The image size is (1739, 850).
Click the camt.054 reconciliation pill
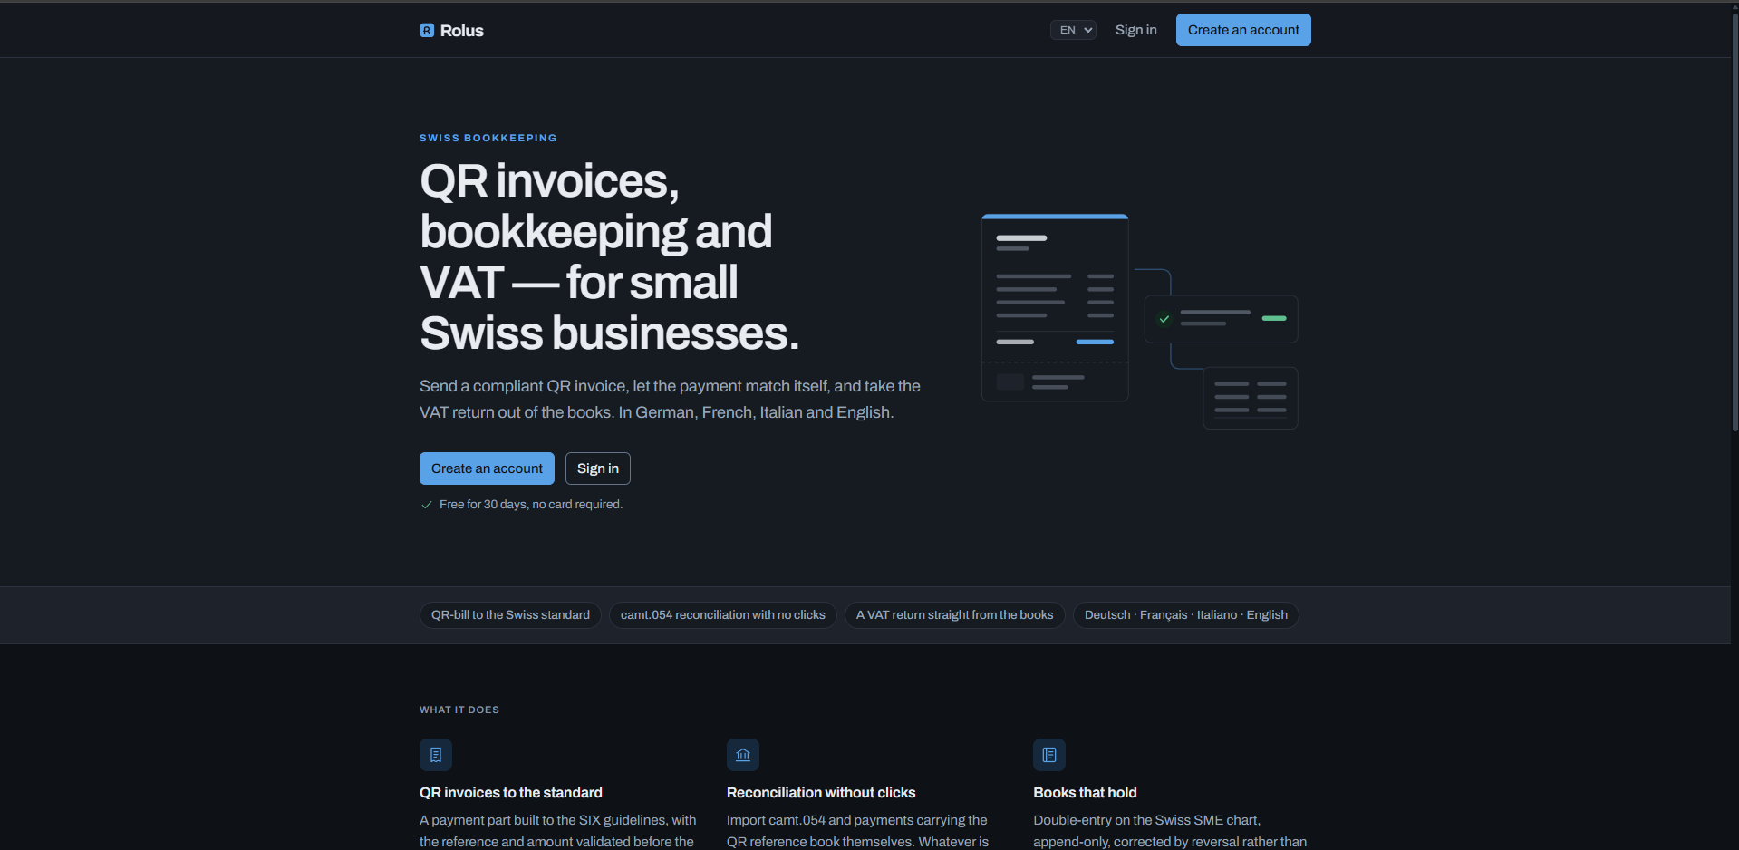[x=723, y=615]
